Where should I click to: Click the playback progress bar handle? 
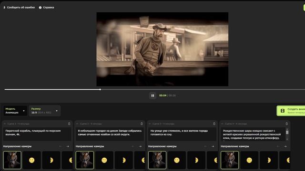coord(100,90)
